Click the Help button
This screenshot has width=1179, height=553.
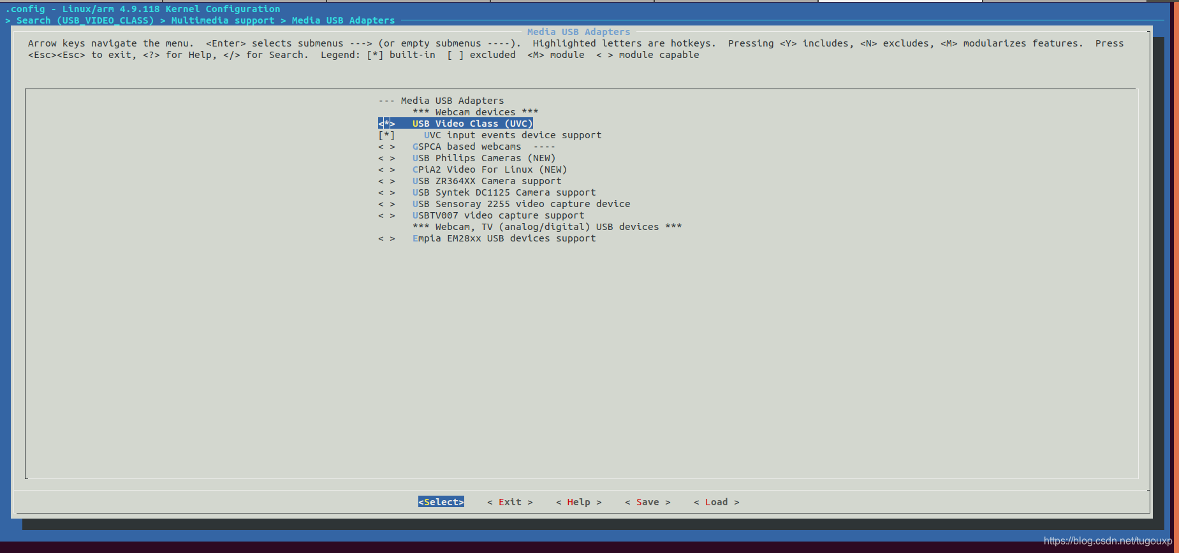pos(579,502)
